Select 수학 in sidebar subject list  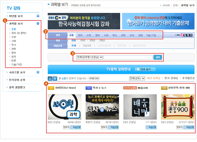pos(14,37)
